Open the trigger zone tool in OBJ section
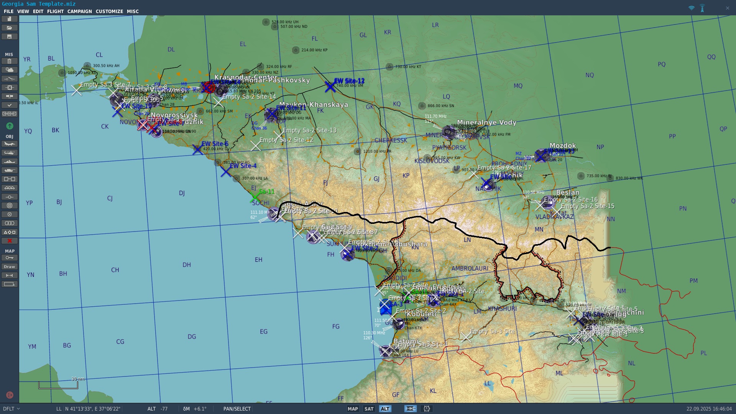This screenshot has width=736, height=414. [10, 206]
